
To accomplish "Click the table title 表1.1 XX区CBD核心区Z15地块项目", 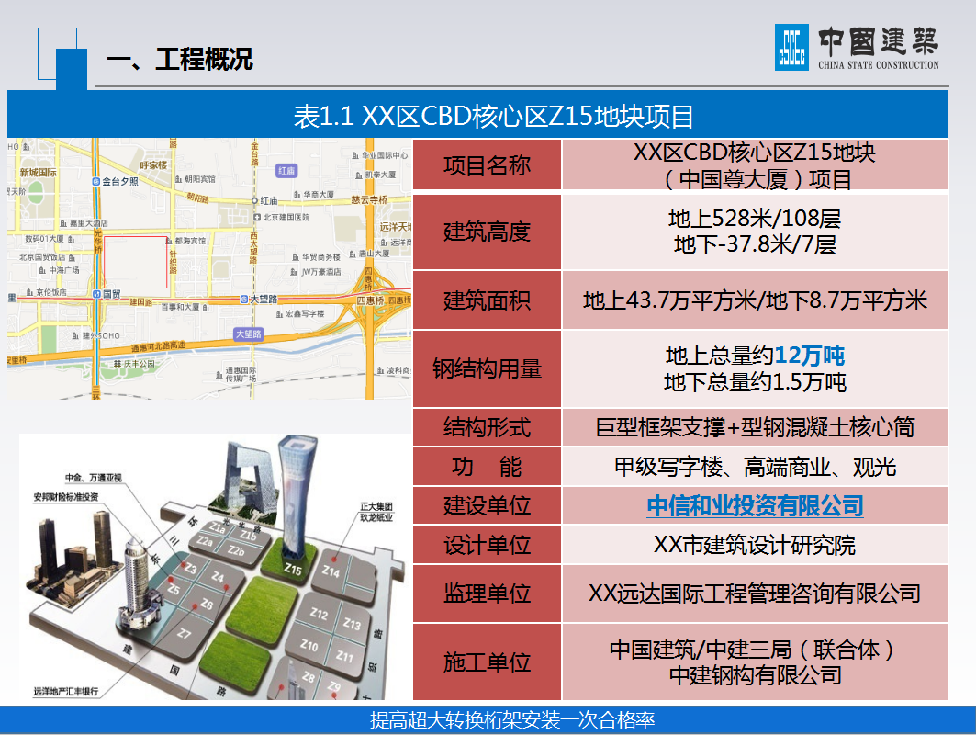I will tap(493, 116).
